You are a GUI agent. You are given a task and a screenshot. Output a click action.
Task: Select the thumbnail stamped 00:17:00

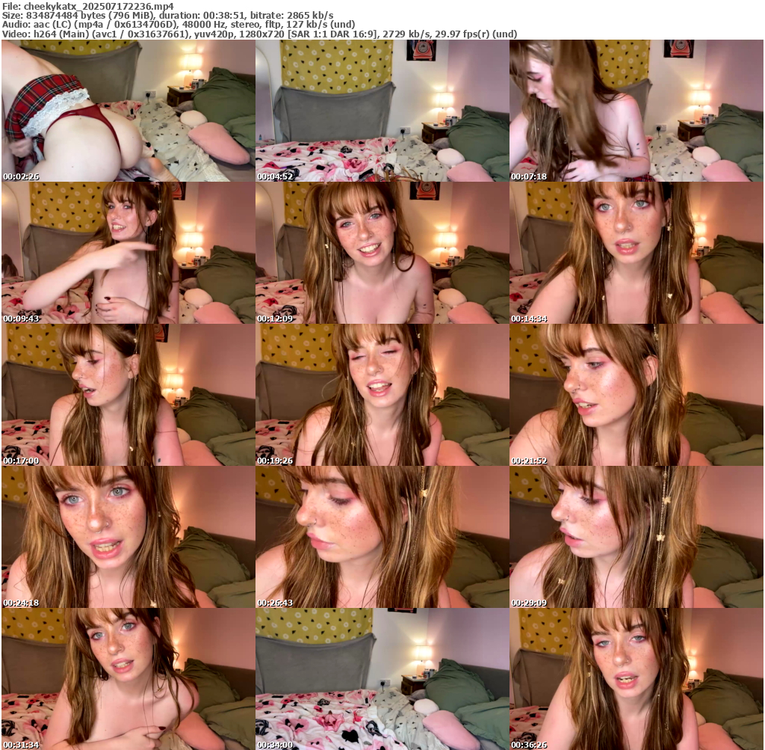tap(128, 395)
